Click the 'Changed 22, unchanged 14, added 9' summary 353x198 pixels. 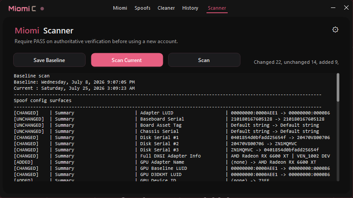[296, 62]
